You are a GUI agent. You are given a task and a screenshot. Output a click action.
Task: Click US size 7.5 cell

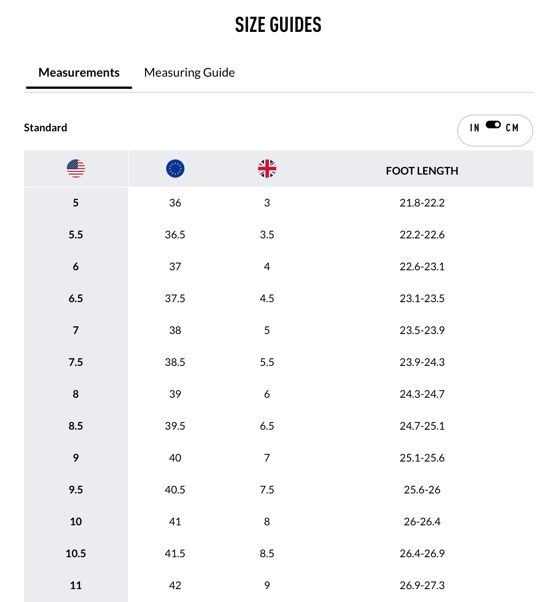point(76,362)
